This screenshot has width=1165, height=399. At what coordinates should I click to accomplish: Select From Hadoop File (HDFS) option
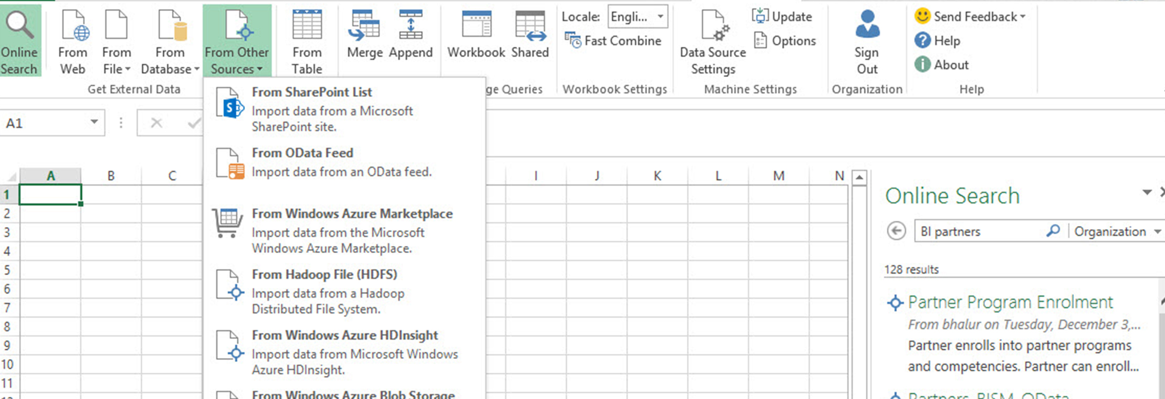pos(324,275)
